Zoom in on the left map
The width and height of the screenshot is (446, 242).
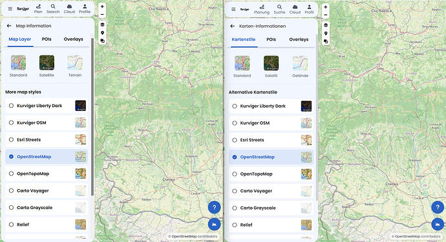coord(102,6)
